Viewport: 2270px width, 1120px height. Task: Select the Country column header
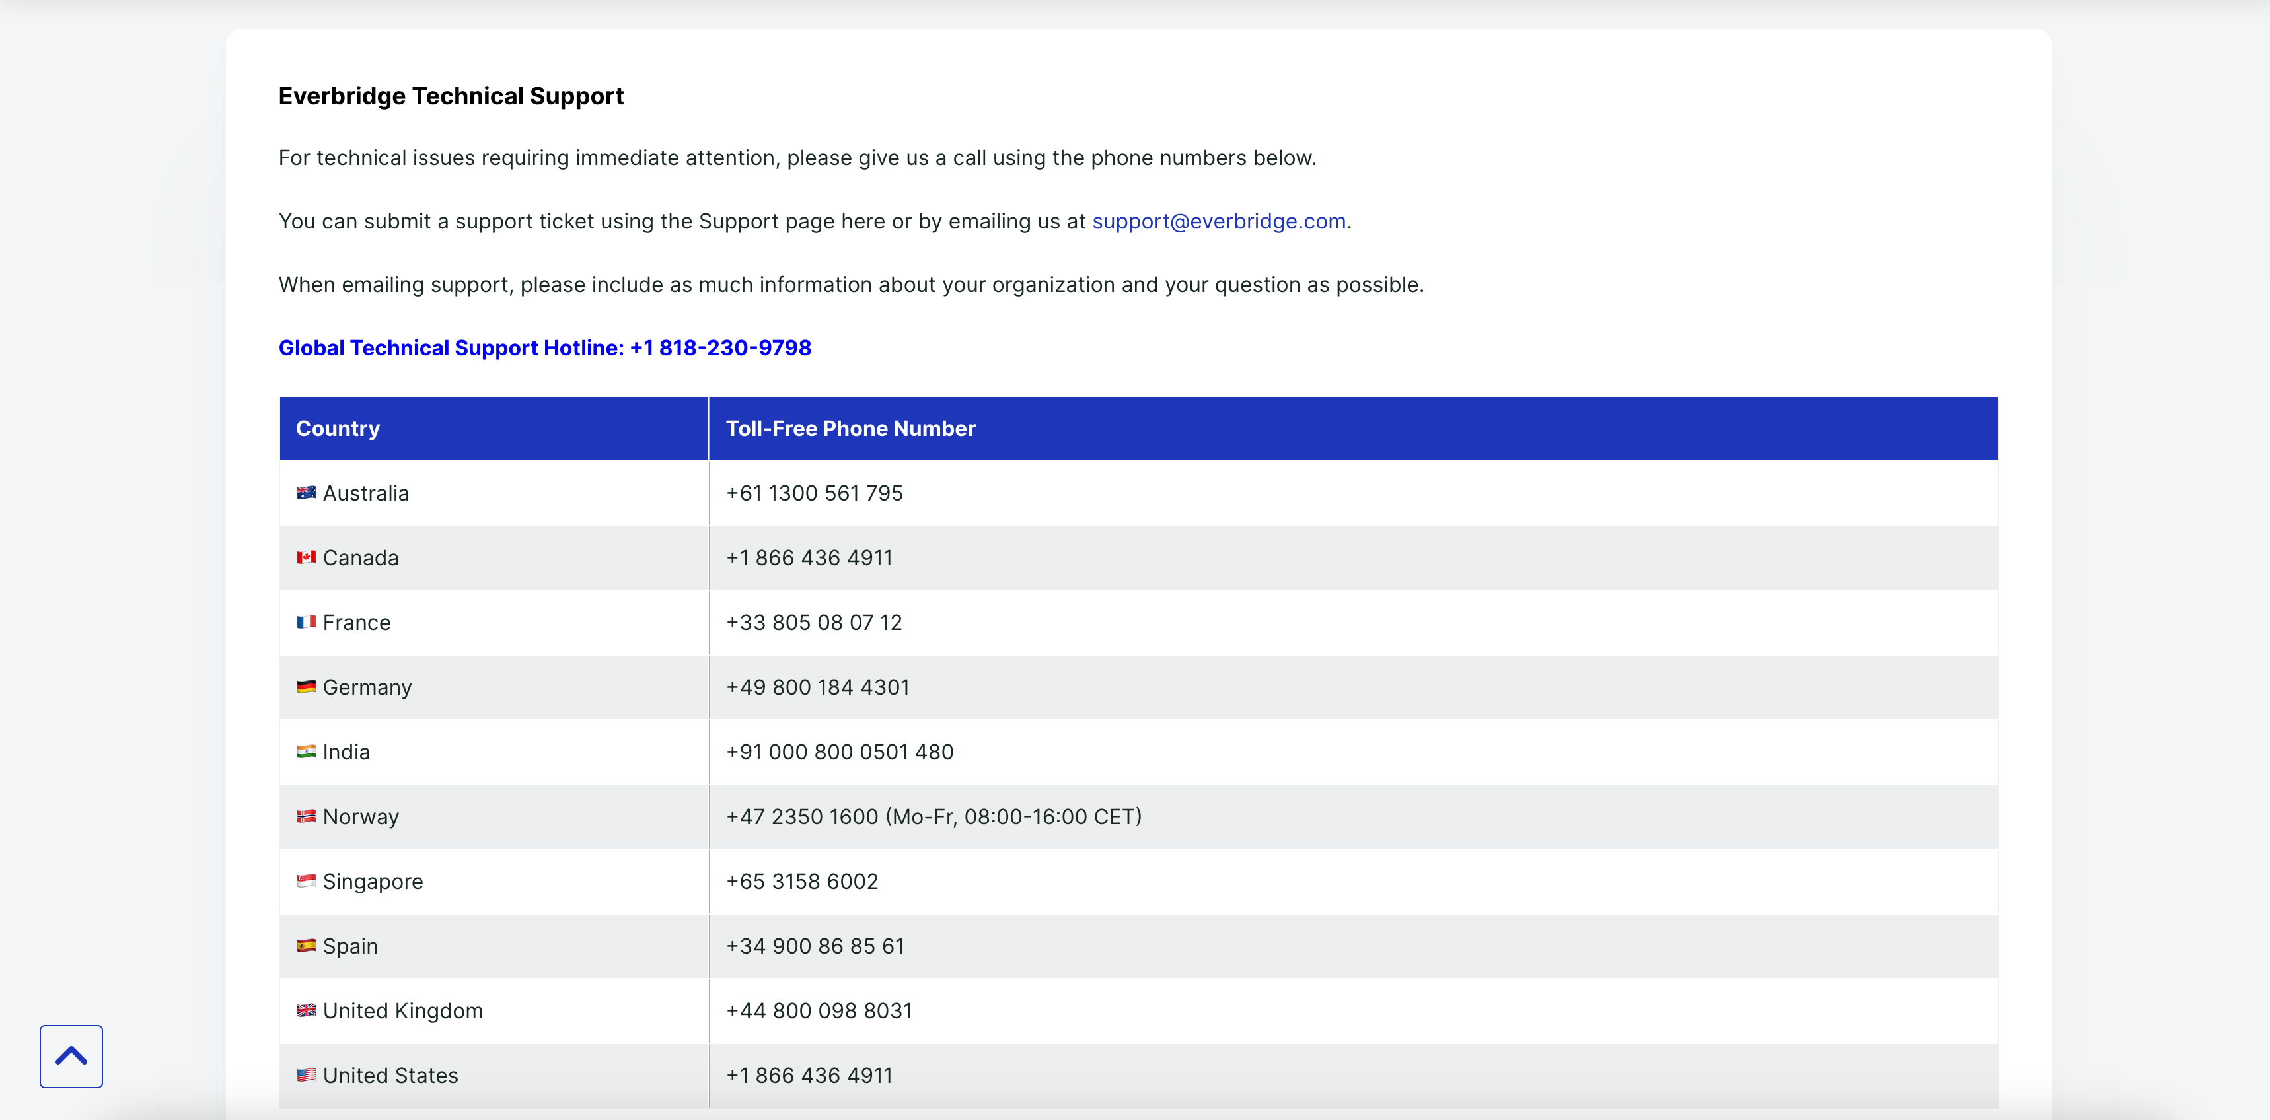(494, 429)
